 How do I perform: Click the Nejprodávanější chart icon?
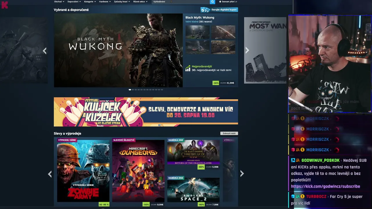(x=188, y=68)
